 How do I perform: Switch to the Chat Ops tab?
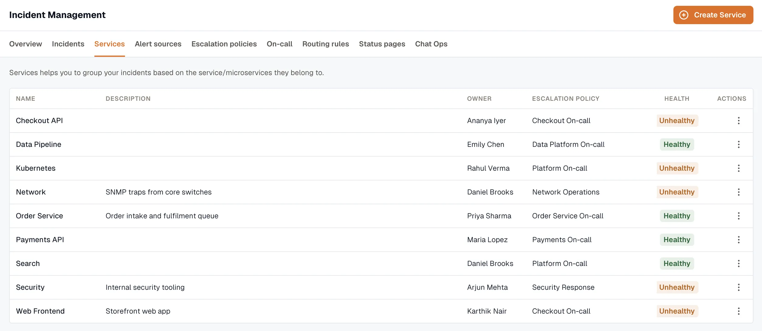click(431, 44)
